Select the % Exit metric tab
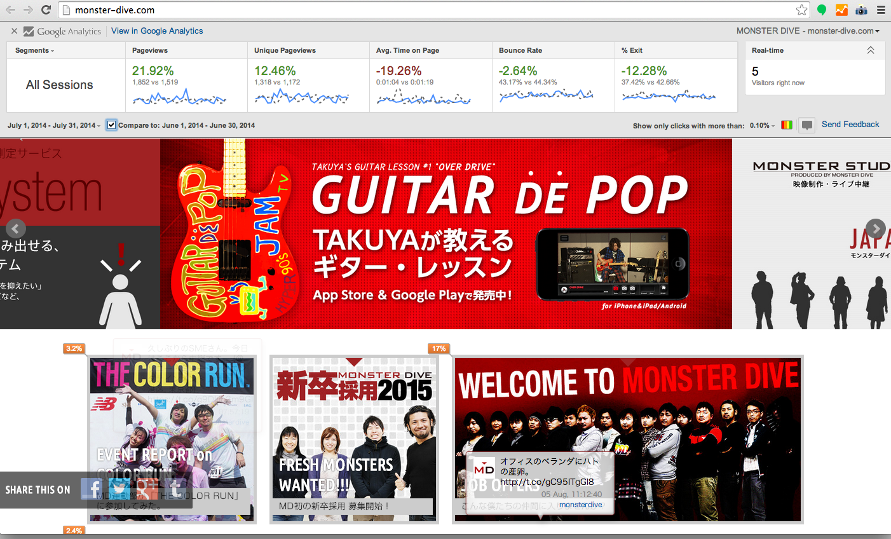This screenshot has width=891, height=539. [x=676, y=50]
